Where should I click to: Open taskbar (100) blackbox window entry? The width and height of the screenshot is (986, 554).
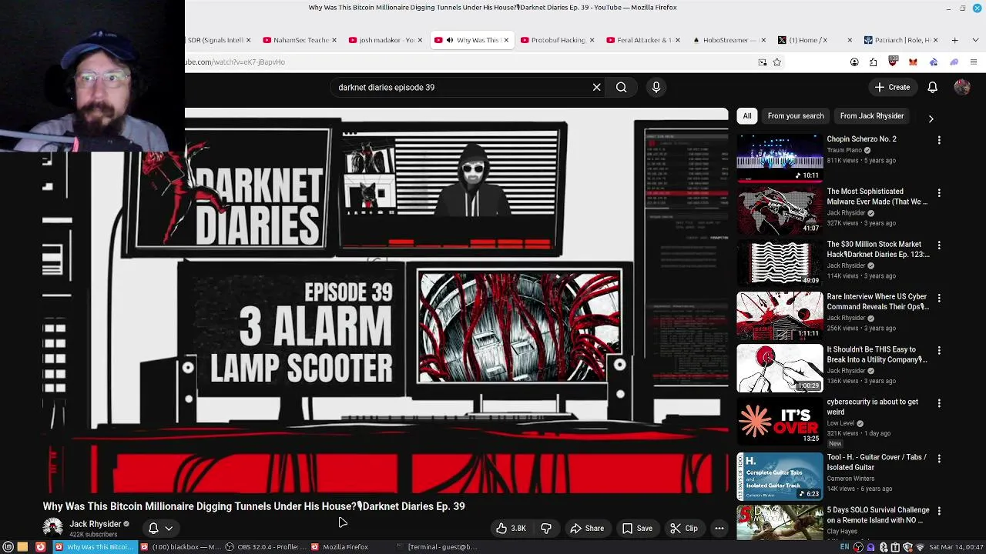(x=180, y=547)
